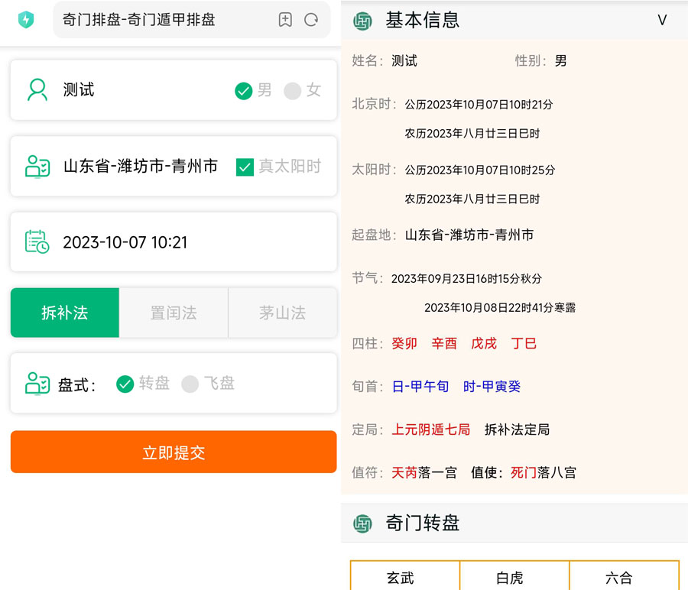
Task: Click the refresh icon beside the search bar
Action: [x=310, y=20]
